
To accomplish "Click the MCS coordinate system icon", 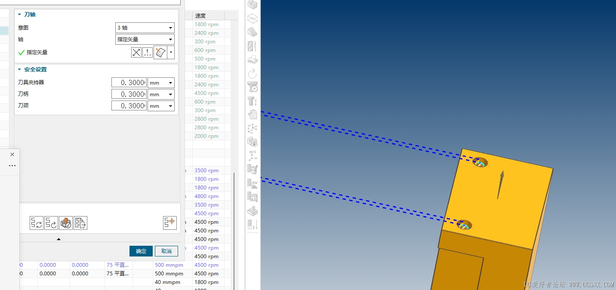I will tap(253, 156).
